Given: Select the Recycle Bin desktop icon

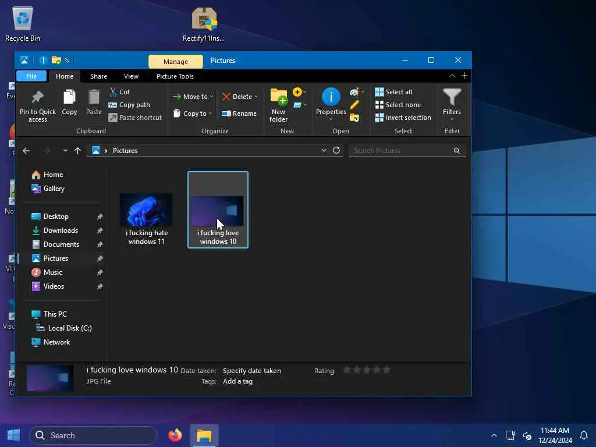Looking at the screenshot, I should tap(23, 24).
